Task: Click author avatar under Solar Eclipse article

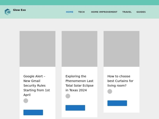Action: click(68, 96)
